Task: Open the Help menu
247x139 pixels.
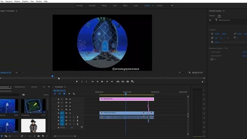Action: pos(46,1)
